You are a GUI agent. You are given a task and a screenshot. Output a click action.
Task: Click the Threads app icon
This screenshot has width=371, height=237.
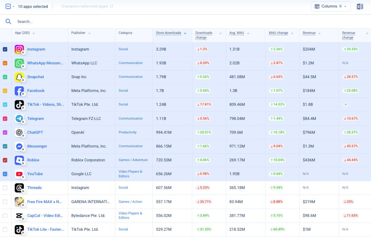click(19, 188)
